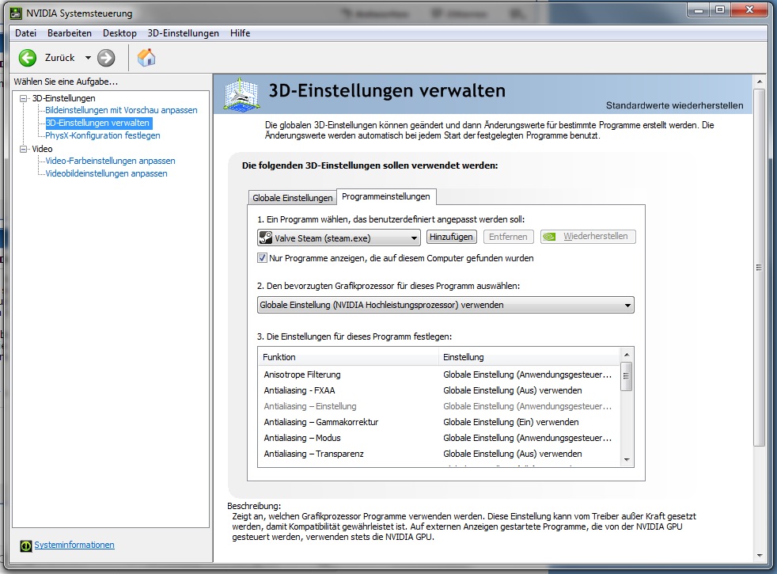Select Video-Farbeinstellungen anpassen

[110, 161]
